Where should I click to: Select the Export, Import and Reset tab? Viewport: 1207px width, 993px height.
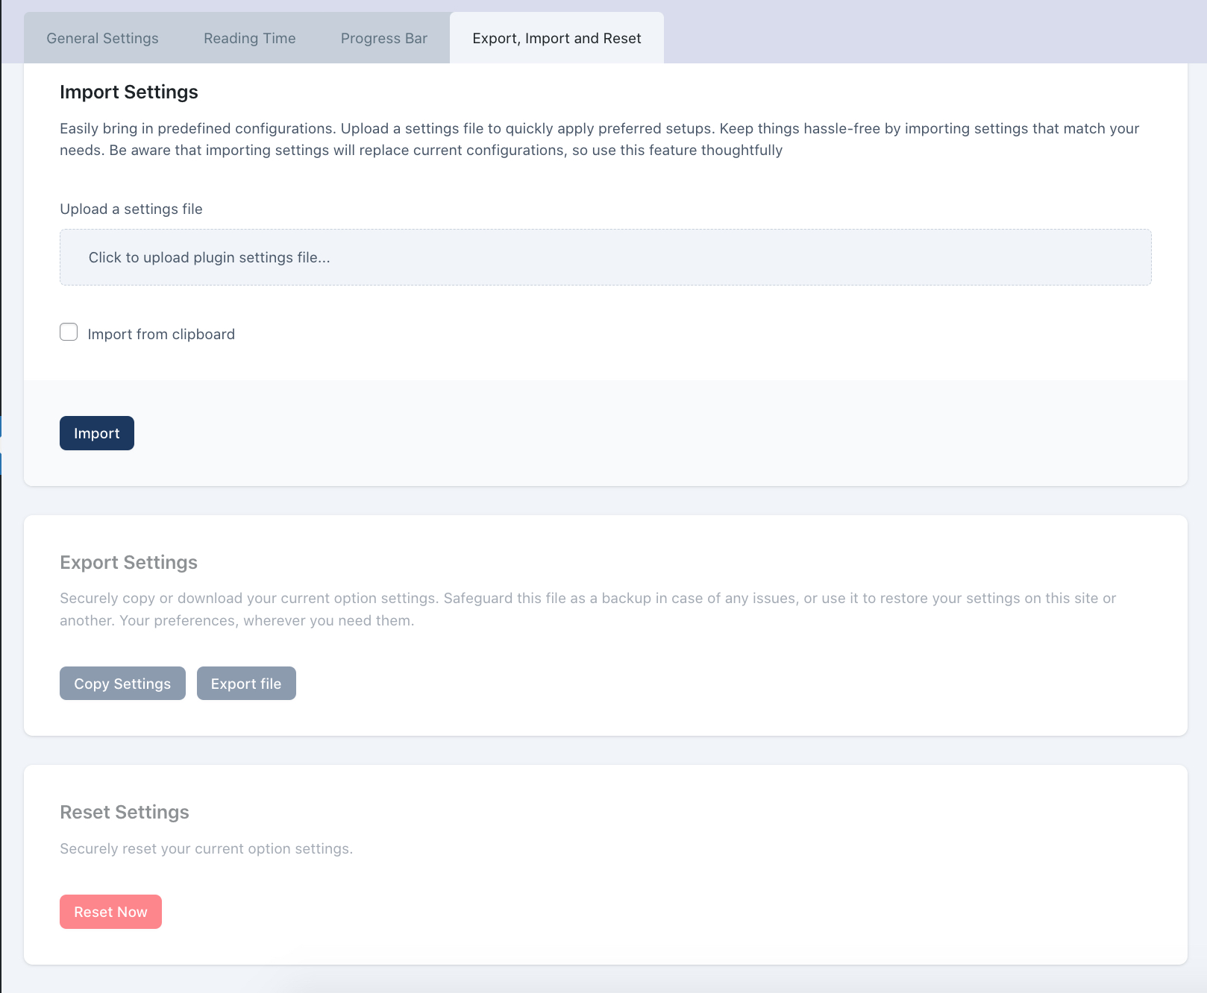(557, 38)
